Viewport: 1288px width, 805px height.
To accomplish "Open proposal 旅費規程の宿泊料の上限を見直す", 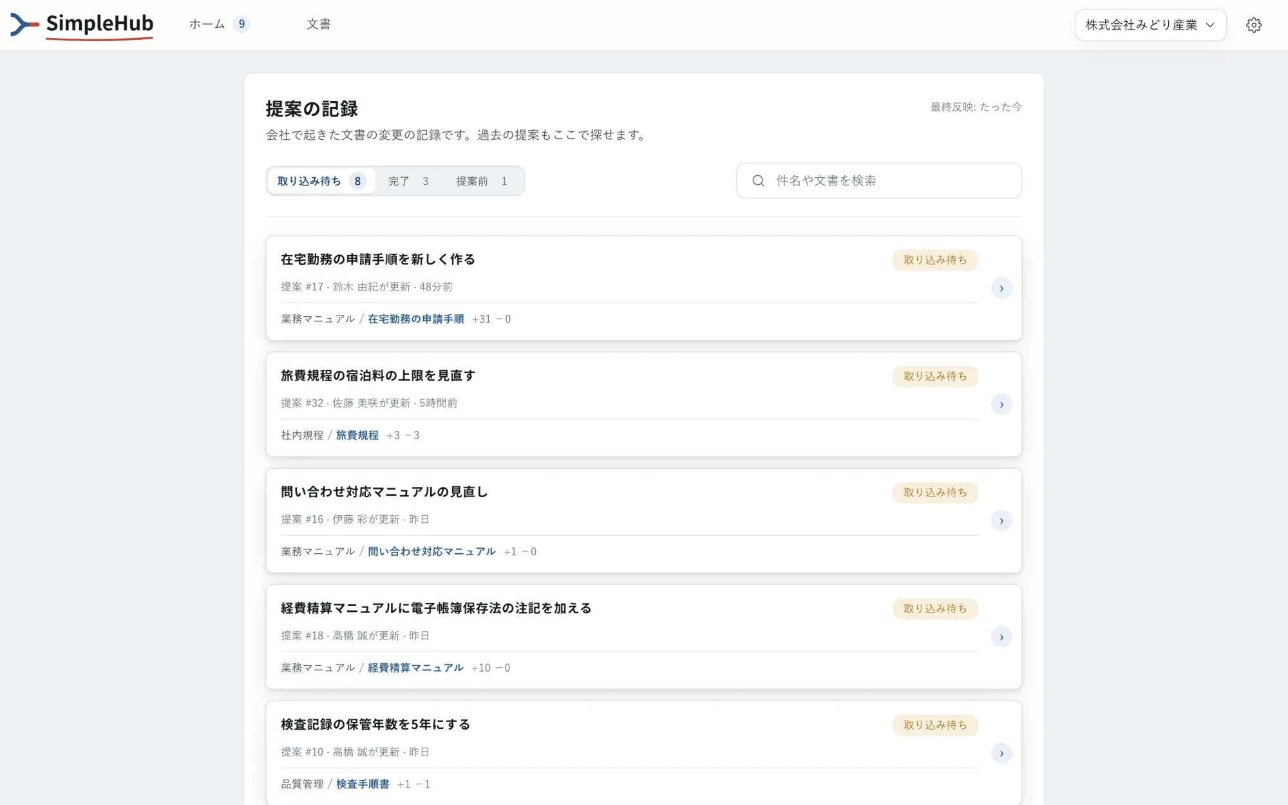I will (378, 375).
